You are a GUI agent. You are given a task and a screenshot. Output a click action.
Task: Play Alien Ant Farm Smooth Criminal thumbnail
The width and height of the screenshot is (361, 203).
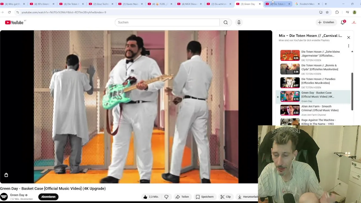pos(290,110)
